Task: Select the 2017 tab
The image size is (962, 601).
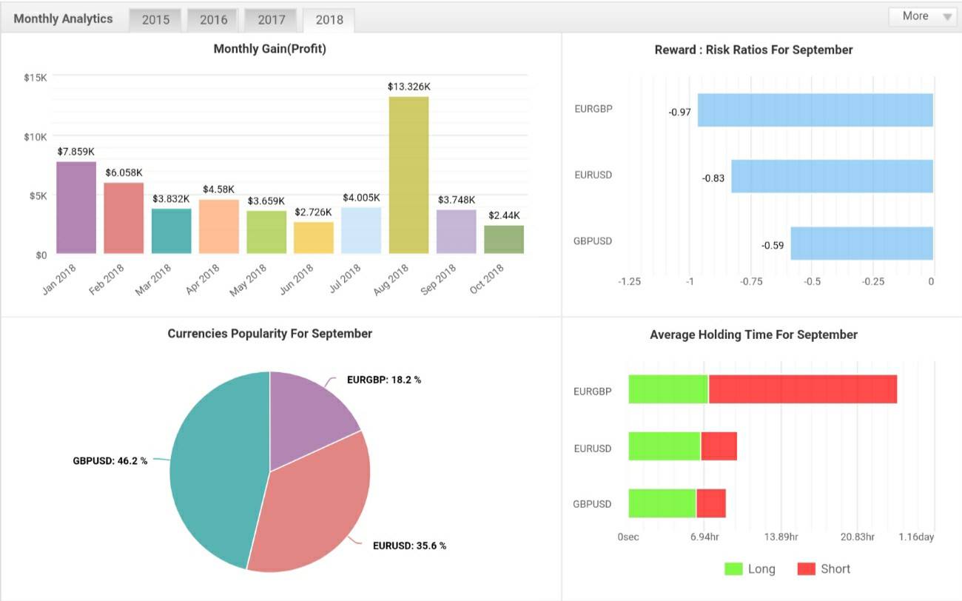Action: tap(271, 20)
